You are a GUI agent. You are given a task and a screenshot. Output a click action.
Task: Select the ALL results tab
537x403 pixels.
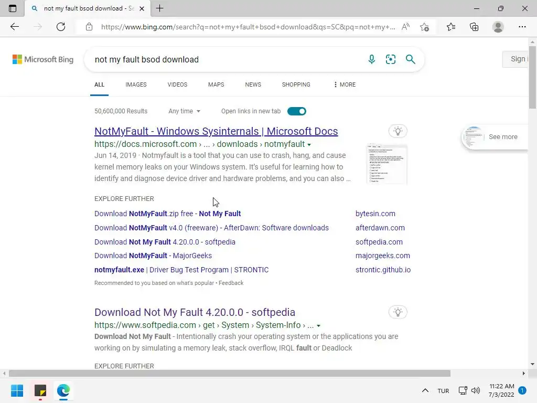[99, 84]
